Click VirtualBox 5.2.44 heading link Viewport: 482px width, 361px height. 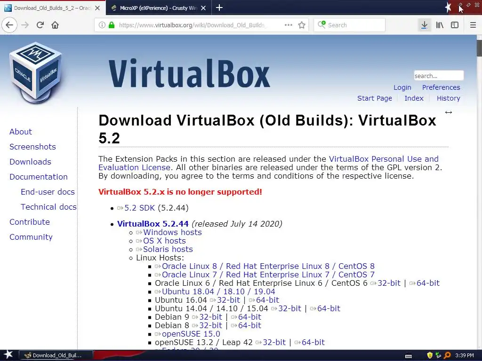click(x=153, y=224)
